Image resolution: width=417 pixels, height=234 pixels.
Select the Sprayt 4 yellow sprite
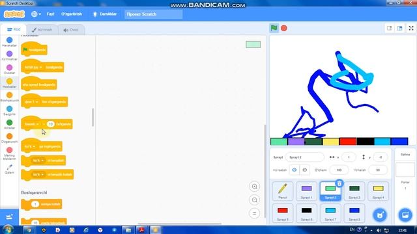click(x=378, y=191)
